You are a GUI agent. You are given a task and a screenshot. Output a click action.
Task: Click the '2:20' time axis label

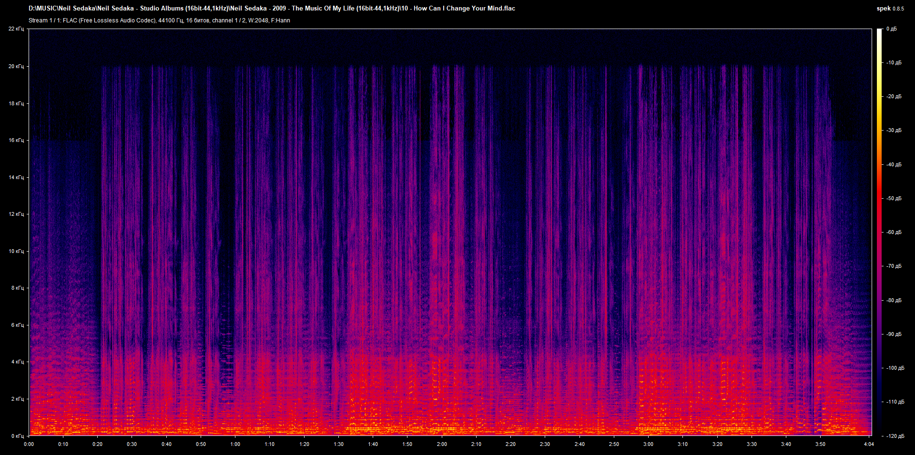(511, 445)
